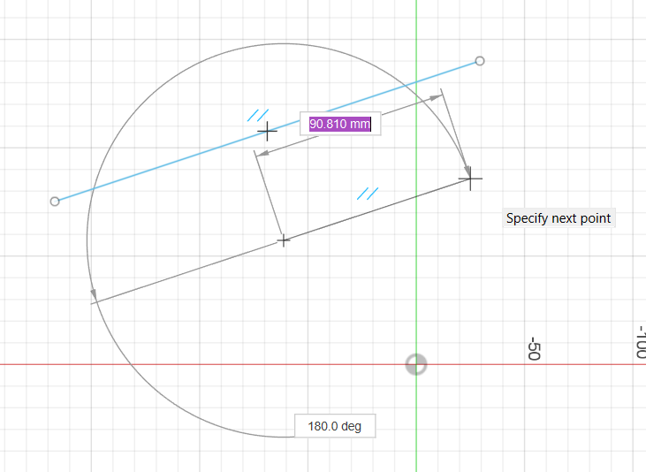The width and height of the screenshot is (646, 472).
Task: Click the dimension arrowhead at upper right
Action: point(437,97)
